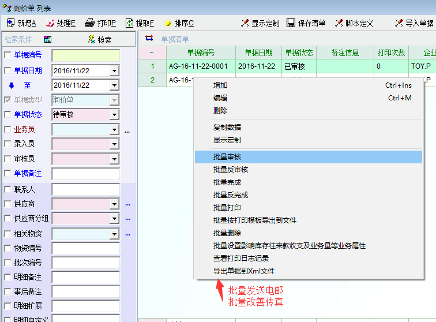Click the 提取E toolbar icon
The width and height of the screenshot is (436, 322).
pos(129,23)
